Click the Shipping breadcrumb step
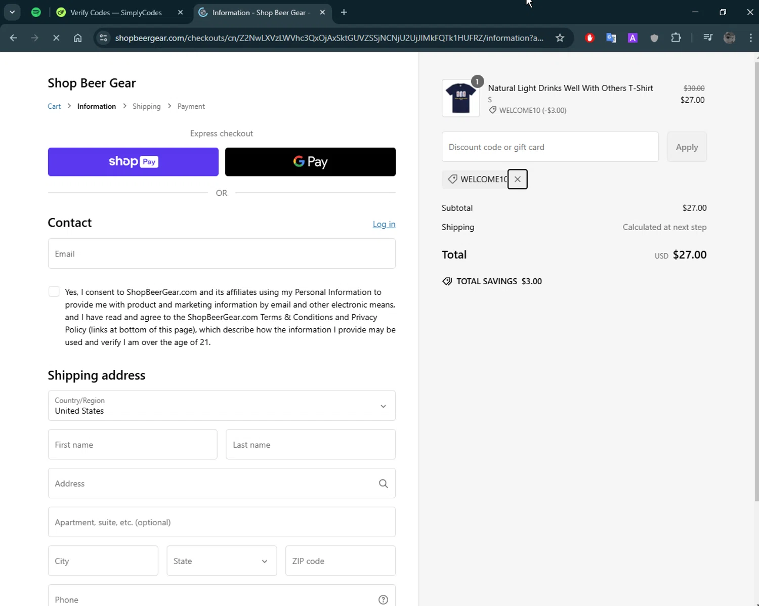The height and width of the screenshot is (606, 759). 146,106
